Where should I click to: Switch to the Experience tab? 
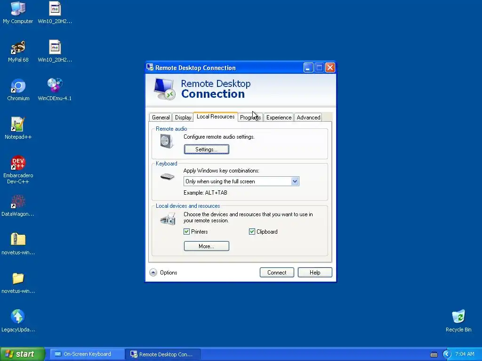click(279, 118)
